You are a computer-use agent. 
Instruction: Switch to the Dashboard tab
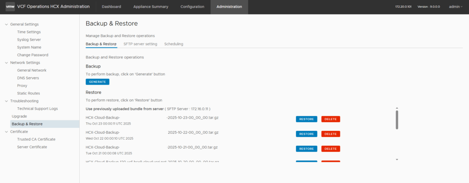[111, 7]
